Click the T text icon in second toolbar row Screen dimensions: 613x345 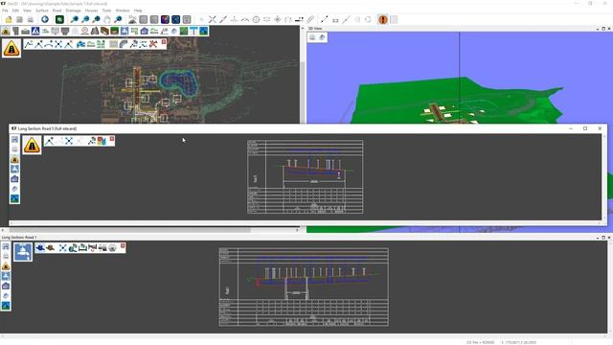[193, 32]
